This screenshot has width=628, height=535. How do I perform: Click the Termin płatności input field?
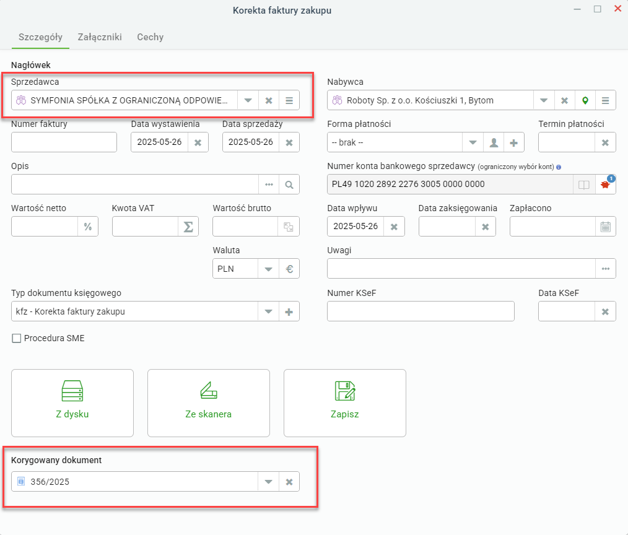567,142
